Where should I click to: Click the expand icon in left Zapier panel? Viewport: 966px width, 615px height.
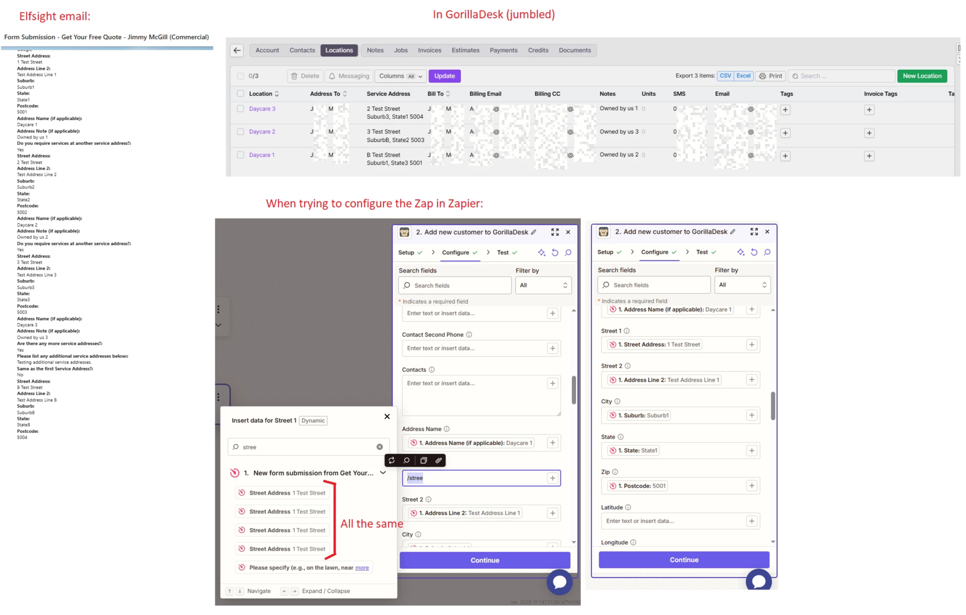pyautogui.click(x=555, y=232)
